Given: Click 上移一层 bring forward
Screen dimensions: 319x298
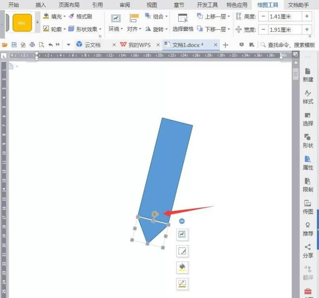Looking at the screenshot, I should coord(214,16).
